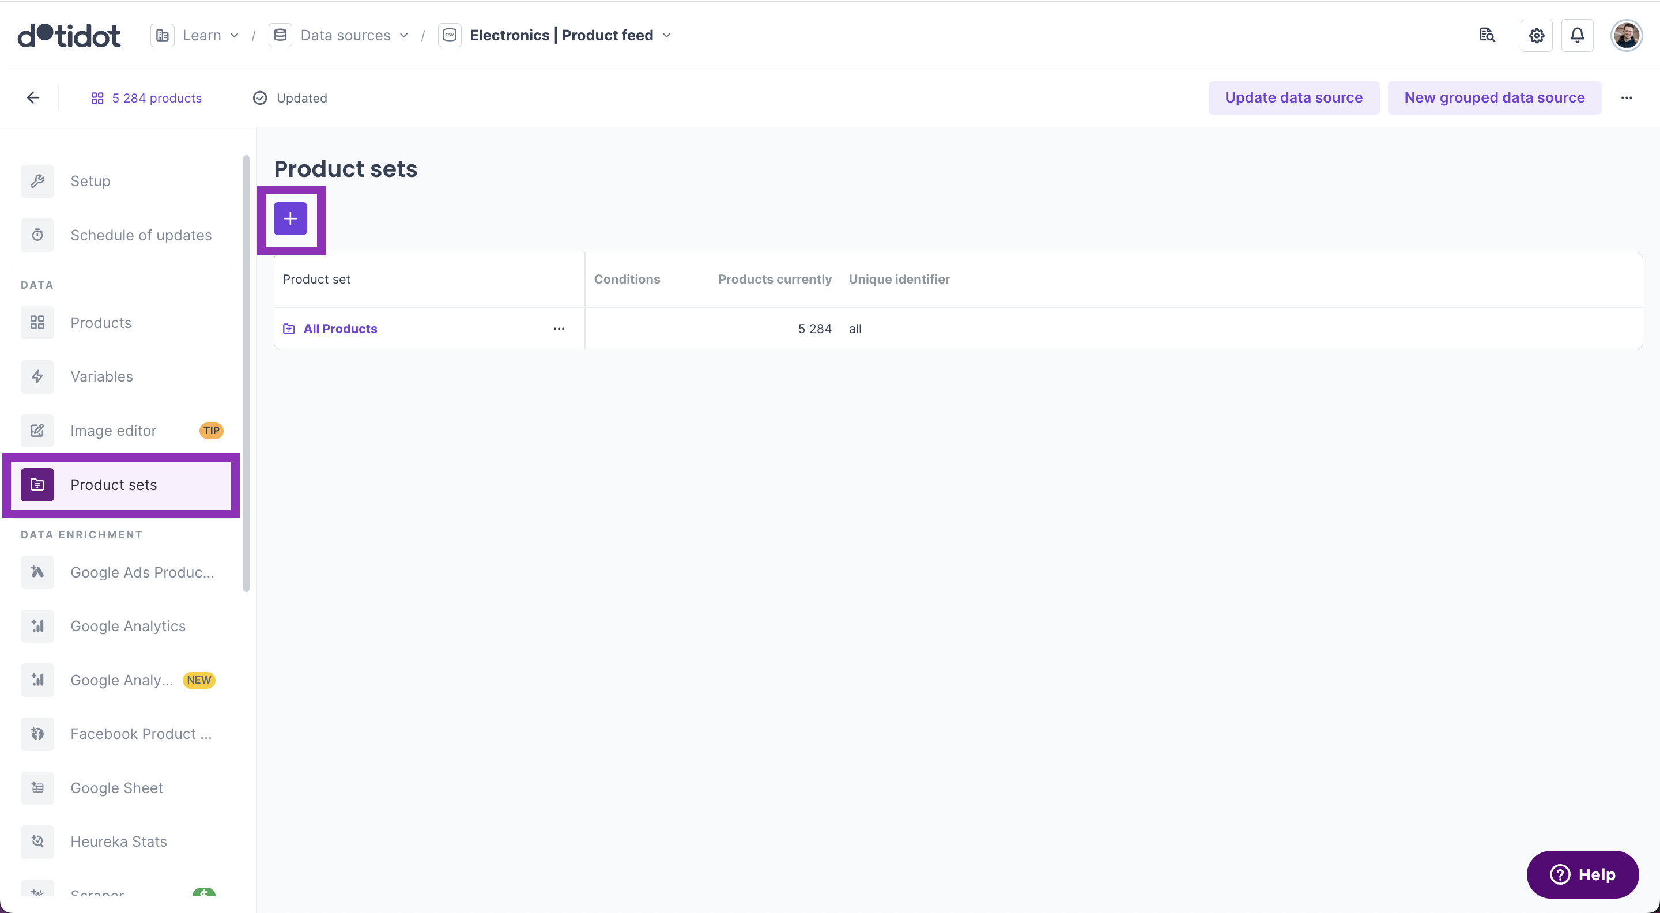Open user profile avatar
The image size is (1660, 913).
click(1626, 35)
